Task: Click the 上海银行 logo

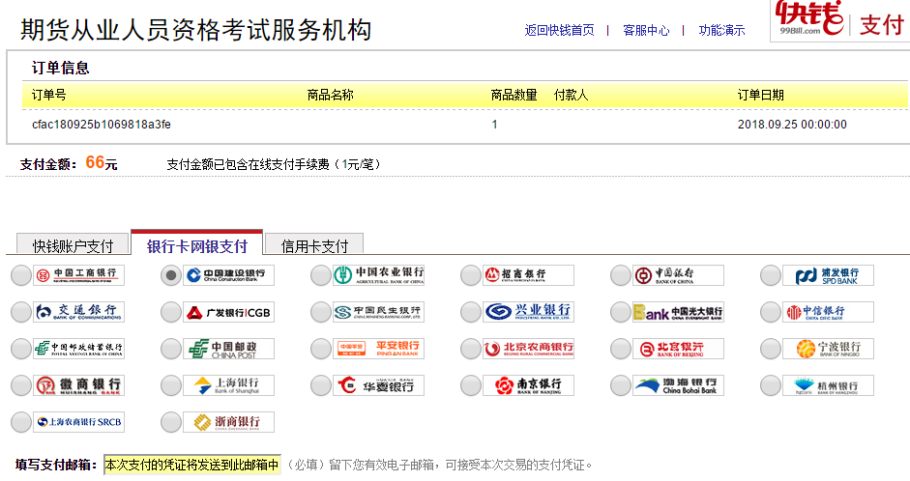Action: pyautogui.click(x=228, y=385)
